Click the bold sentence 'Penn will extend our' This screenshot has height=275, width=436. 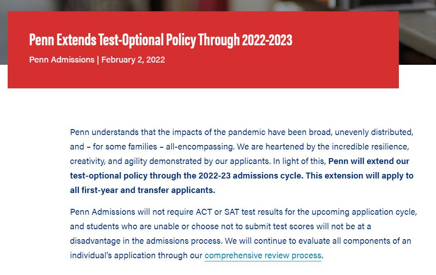pos(369,161)
